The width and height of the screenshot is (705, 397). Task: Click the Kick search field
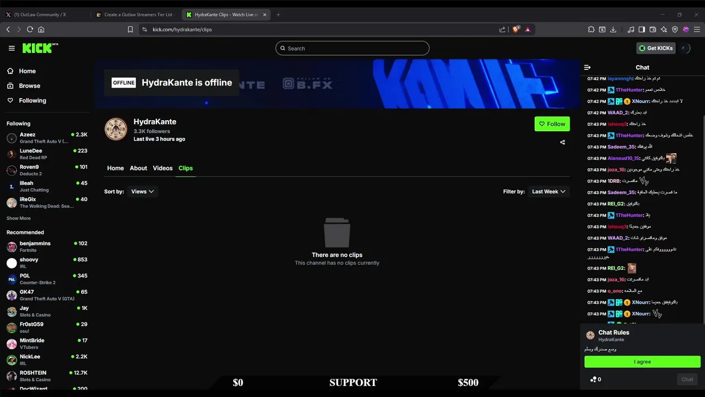point(352,49)
